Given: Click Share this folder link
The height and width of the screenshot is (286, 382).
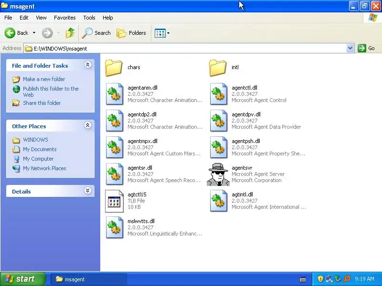Looking at the screenshot, I should 42,103.
